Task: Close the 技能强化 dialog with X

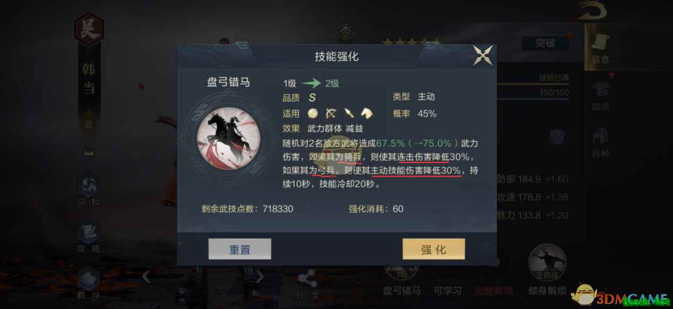Action: click(483, 56)
